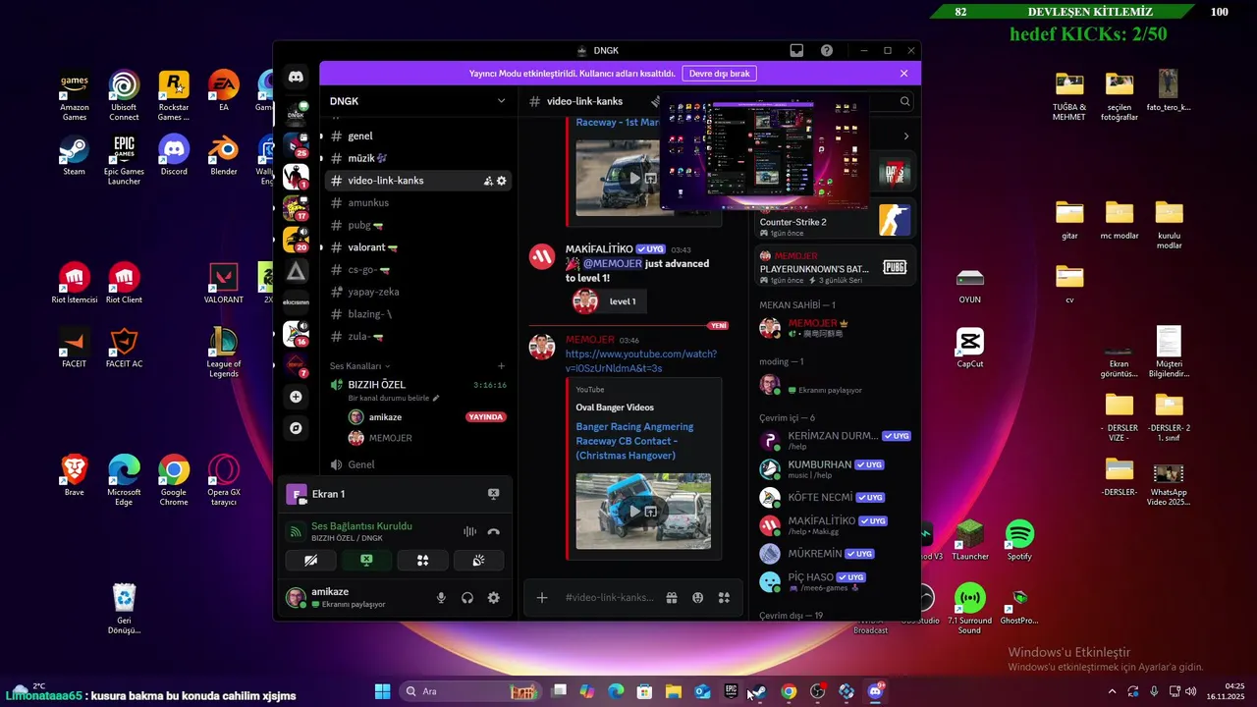
Task: Open Epic Games Launcher desktop icon
Action: [x=124, y=161]
